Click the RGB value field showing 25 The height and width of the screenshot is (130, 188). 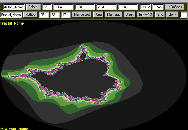44,14
